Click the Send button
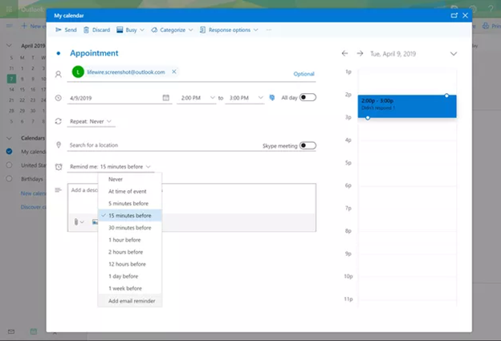This screenshot has height=341, width=501. 66,30
